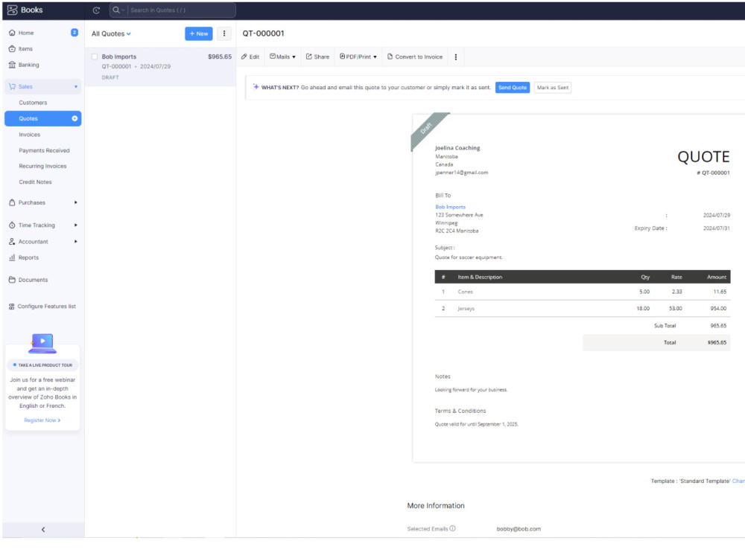Viewport: 745px width, 558px height.
Task: Collapse the sidebar with the chevron
Action: [43, 530]
